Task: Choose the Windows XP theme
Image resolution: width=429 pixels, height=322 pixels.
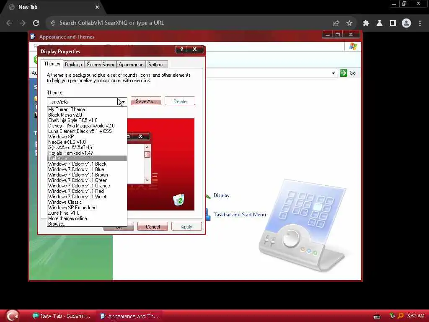Action: [x=87, y=137]
